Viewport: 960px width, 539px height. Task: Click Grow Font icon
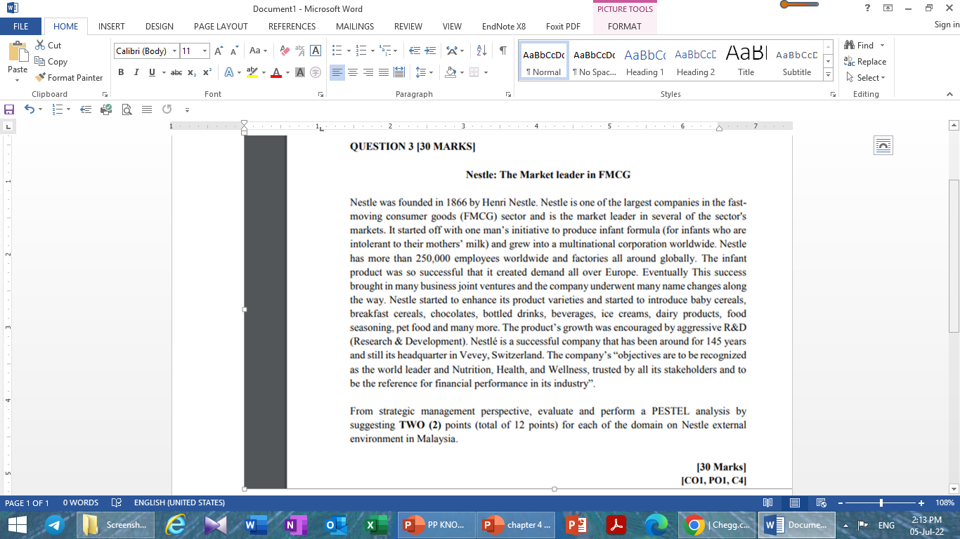click(x=219, y=51)
